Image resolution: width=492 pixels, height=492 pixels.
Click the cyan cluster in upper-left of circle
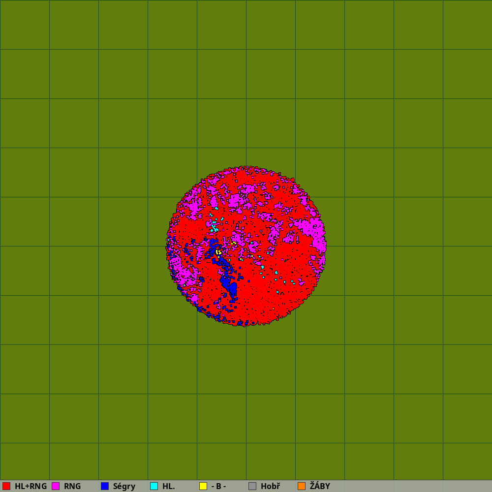point(214,228)
